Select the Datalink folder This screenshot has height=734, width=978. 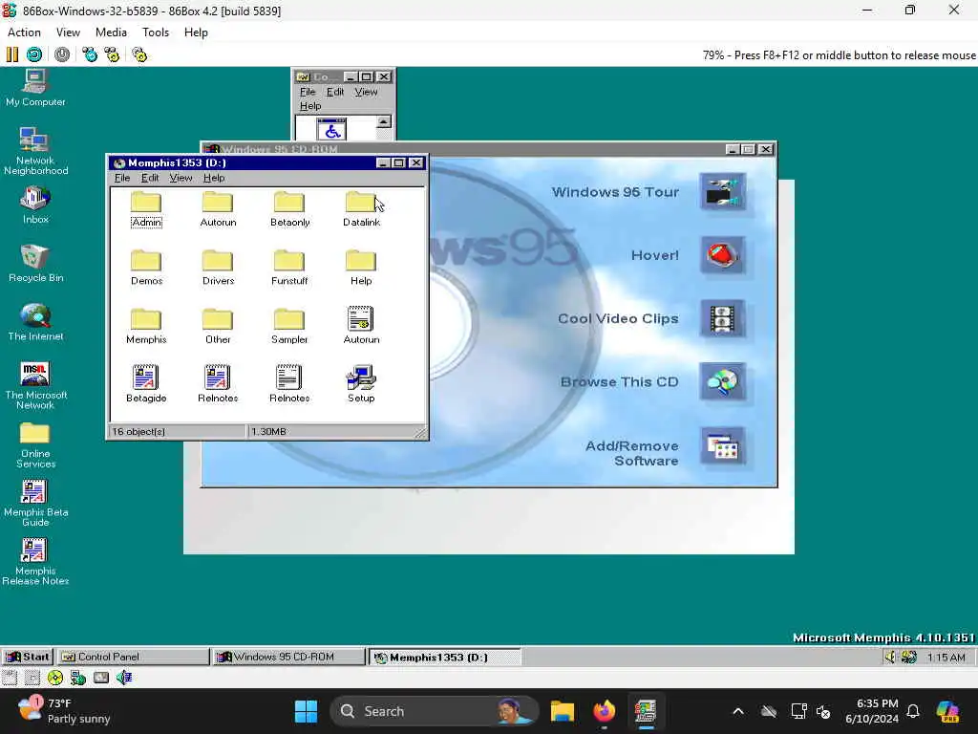pyautogui.click(x=361, y=209)
